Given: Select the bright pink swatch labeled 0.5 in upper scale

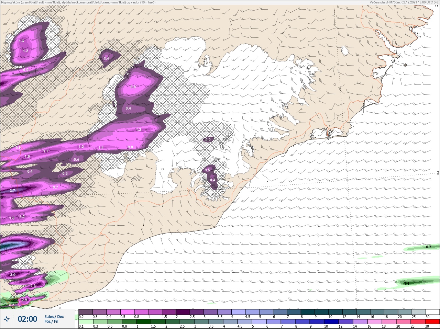Looking at the screenshot, I should coord(128,312).
